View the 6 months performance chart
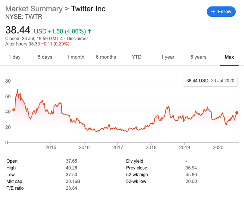244x201 pixels. click(x=106, y=57)
